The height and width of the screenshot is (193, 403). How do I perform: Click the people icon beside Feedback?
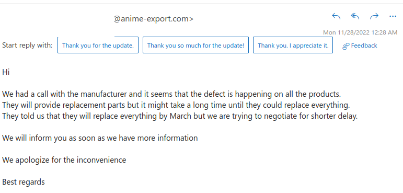[346, 46]
